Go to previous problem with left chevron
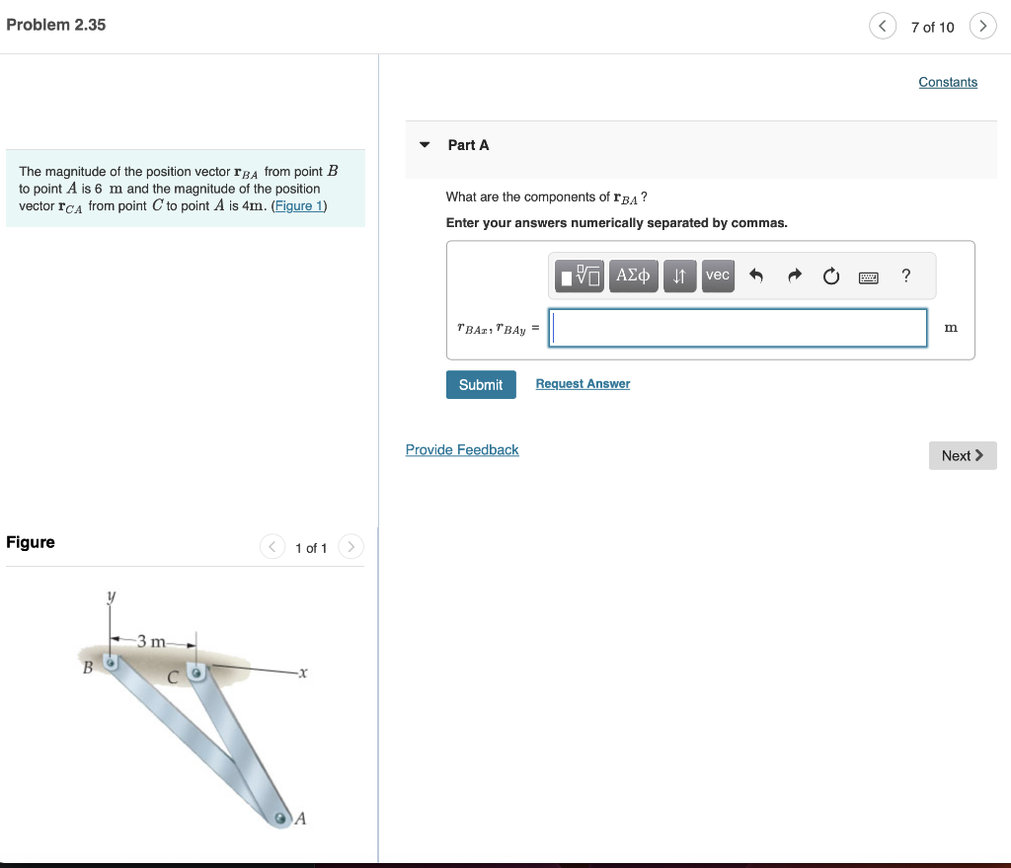 [882, 26]
